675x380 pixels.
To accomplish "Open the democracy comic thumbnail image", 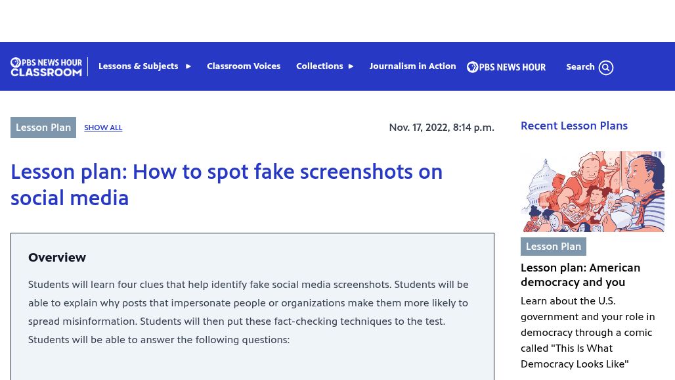I will [592, 192].
